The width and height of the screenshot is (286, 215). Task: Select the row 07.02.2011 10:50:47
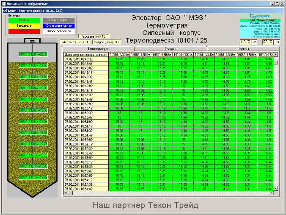click(x=168, y=117)
